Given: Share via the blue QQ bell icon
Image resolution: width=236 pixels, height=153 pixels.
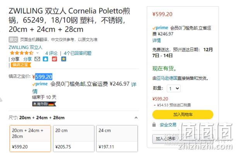Looking at the screenshot, I should tap(45, 59).
